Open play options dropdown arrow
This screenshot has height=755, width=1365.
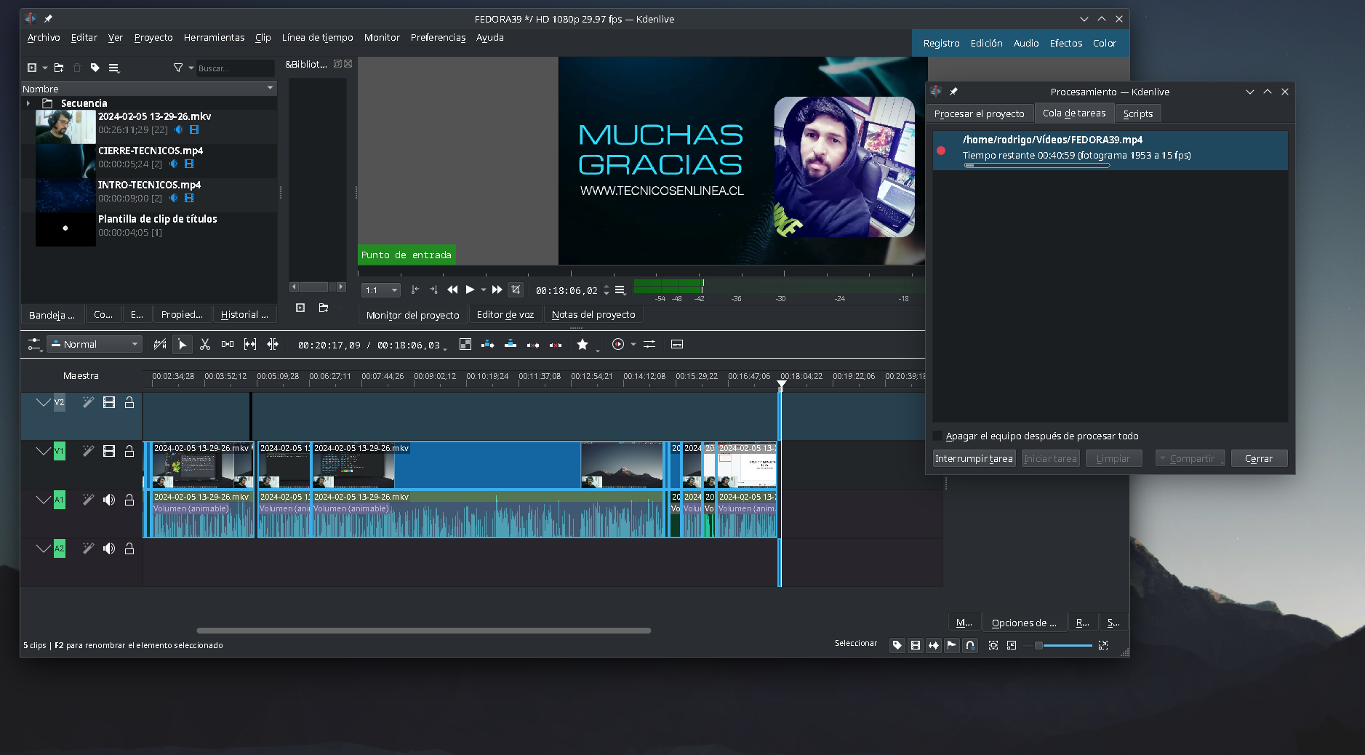point(484,289)
